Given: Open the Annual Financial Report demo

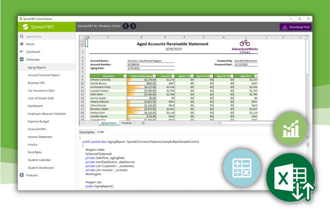Looking at the screenshot, I should 44,75.
